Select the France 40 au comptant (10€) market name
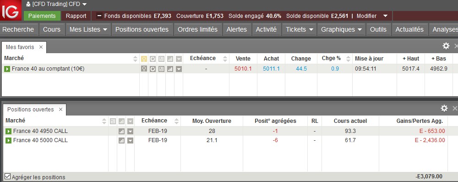The image size is (458, 182). (48, 69)
